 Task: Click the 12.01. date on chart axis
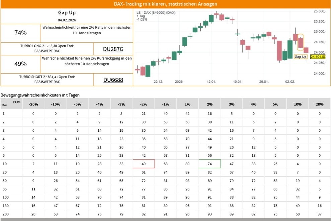coord(211,82)
